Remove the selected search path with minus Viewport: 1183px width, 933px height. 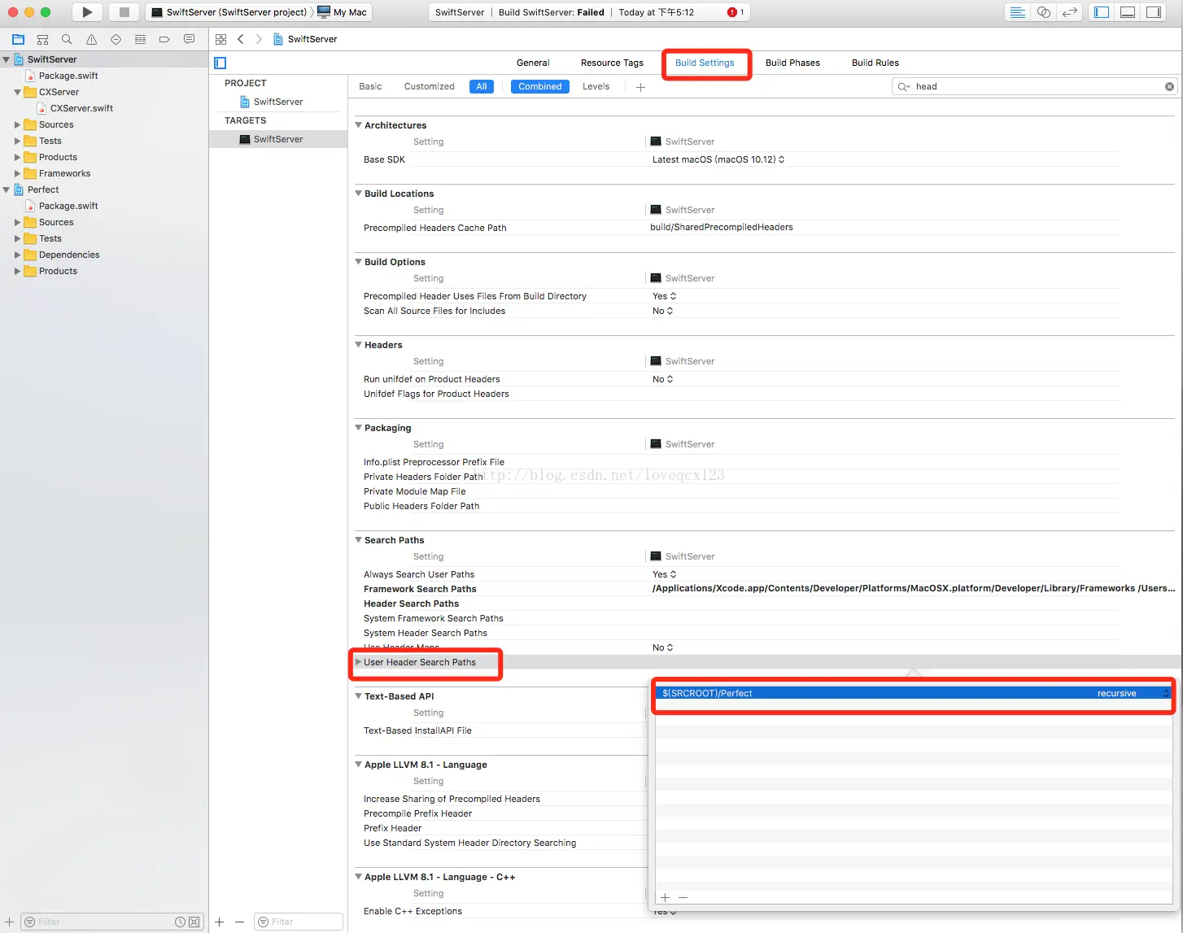[683, 897]
